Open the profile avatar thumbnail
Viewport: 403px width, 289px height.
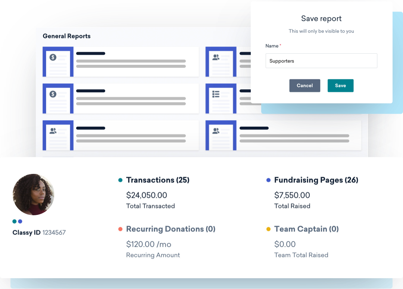[33, 194]
